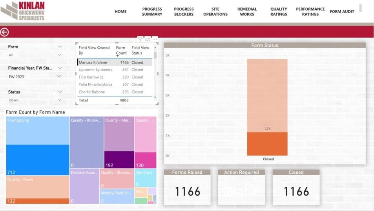This screenshot has width=374, height=211.
Task: Sort by Field View Owned By header
Action: (94, 50)
